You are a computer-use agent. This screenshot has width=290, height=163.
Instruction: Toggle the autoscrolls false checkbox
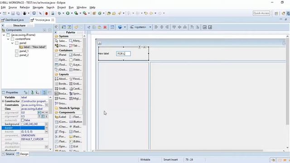point(23,120)
